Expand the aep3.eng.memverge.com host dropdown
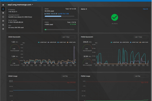This screenshot has height=101, width=152. coord(32,5)
